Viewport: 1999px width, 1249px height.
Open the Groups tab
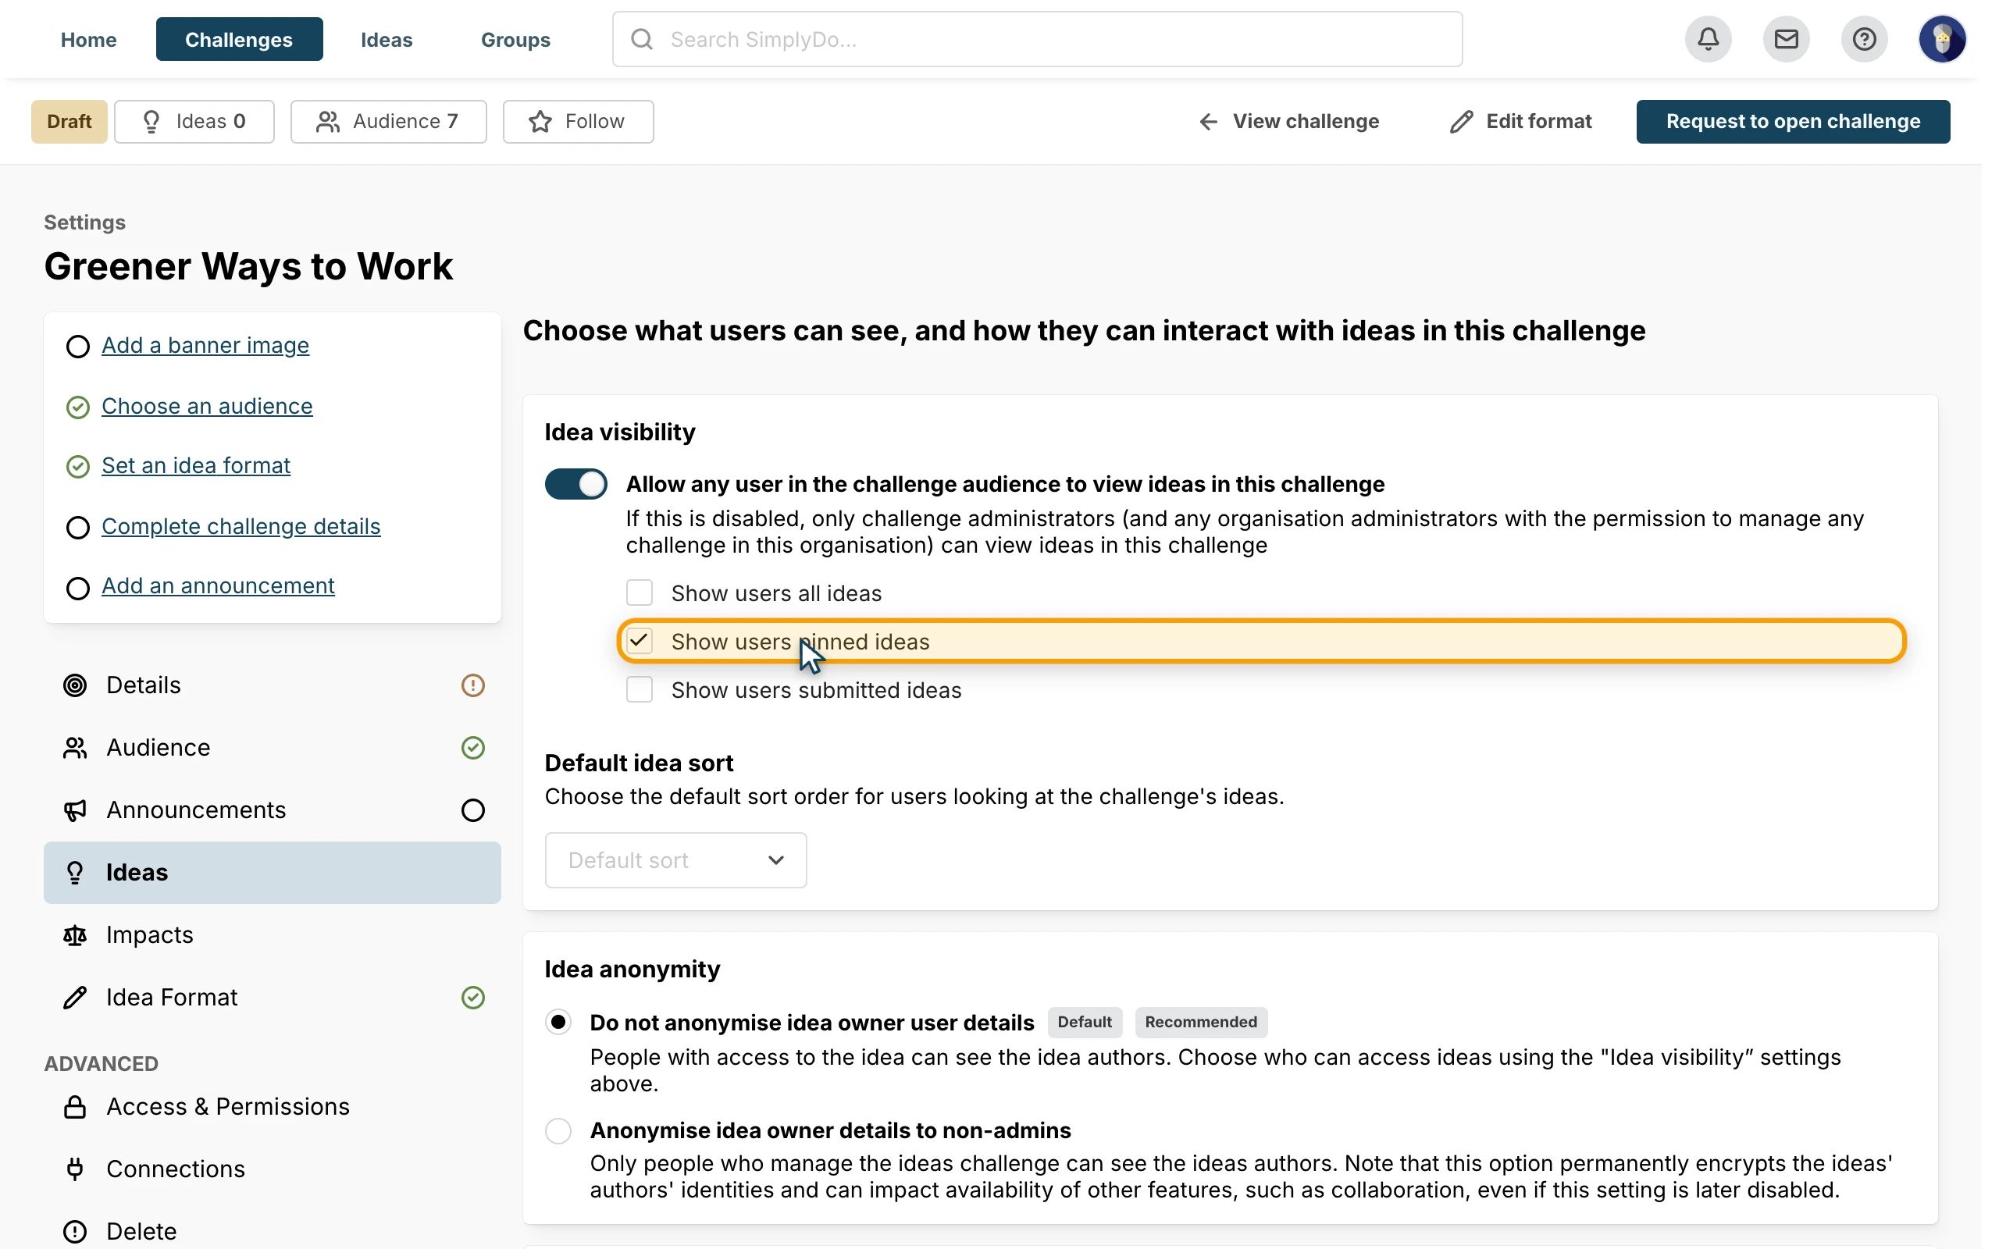point(515,39)
